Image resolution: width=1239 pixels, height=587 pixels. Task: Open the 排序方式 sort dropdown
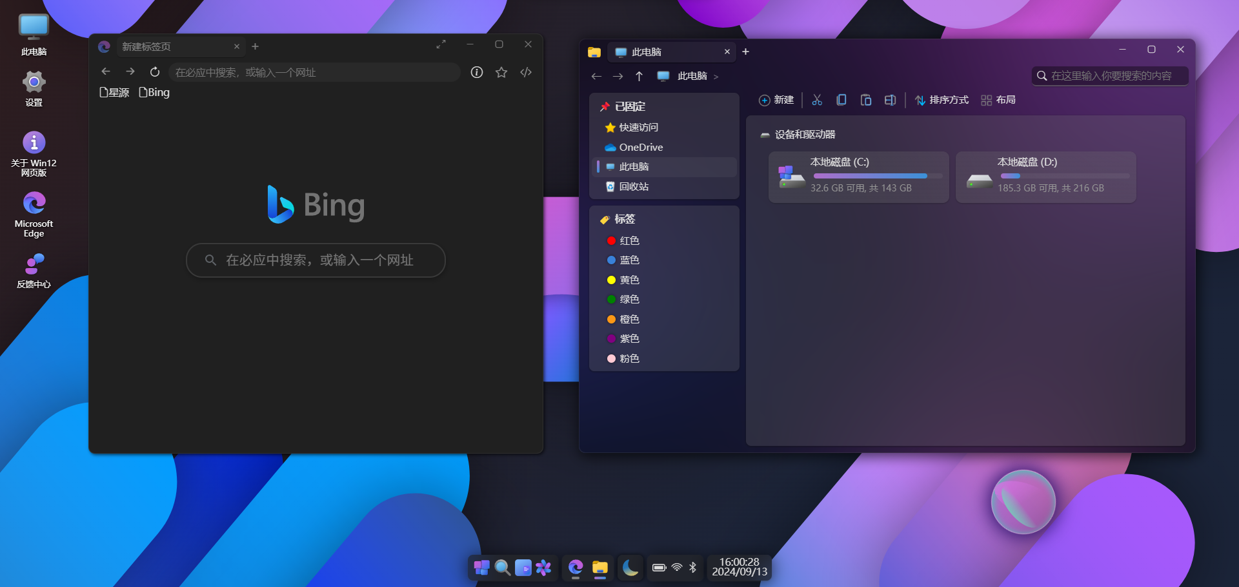click(x=942, y=100)
